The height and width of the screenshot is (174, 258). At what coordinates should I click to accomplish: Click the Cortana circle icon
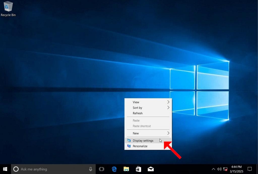16,169
